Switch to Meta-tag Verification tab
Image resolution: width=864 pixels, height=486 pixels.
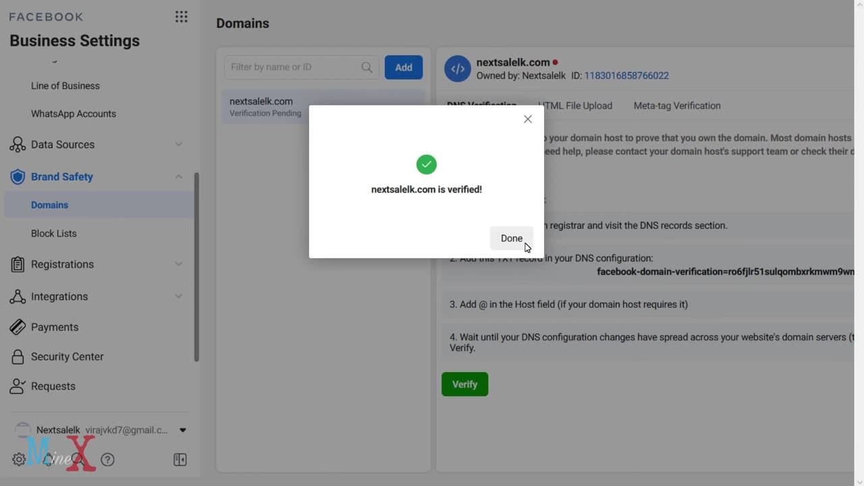coord(677,106)
